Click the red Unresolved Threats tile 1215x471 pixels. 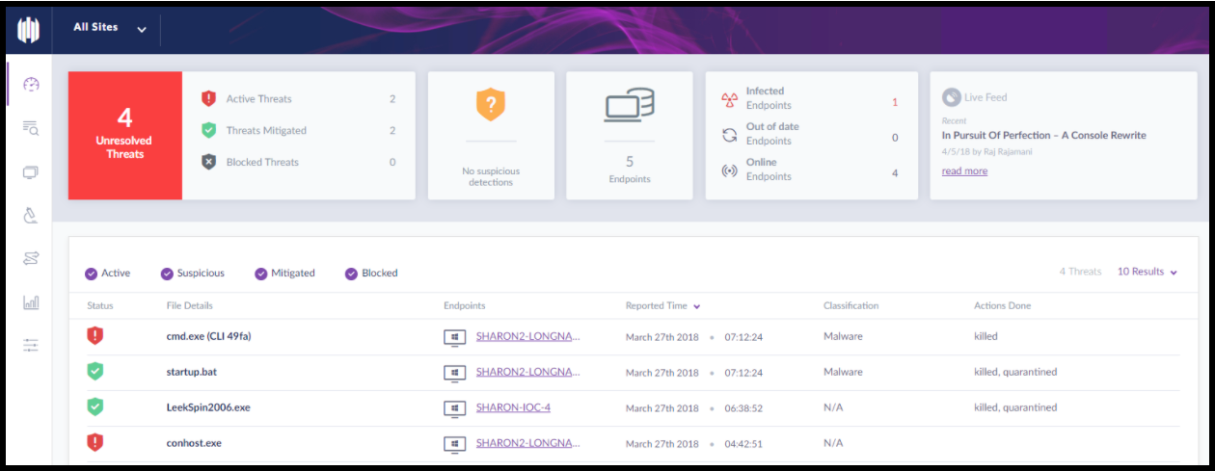click(124, 135)
